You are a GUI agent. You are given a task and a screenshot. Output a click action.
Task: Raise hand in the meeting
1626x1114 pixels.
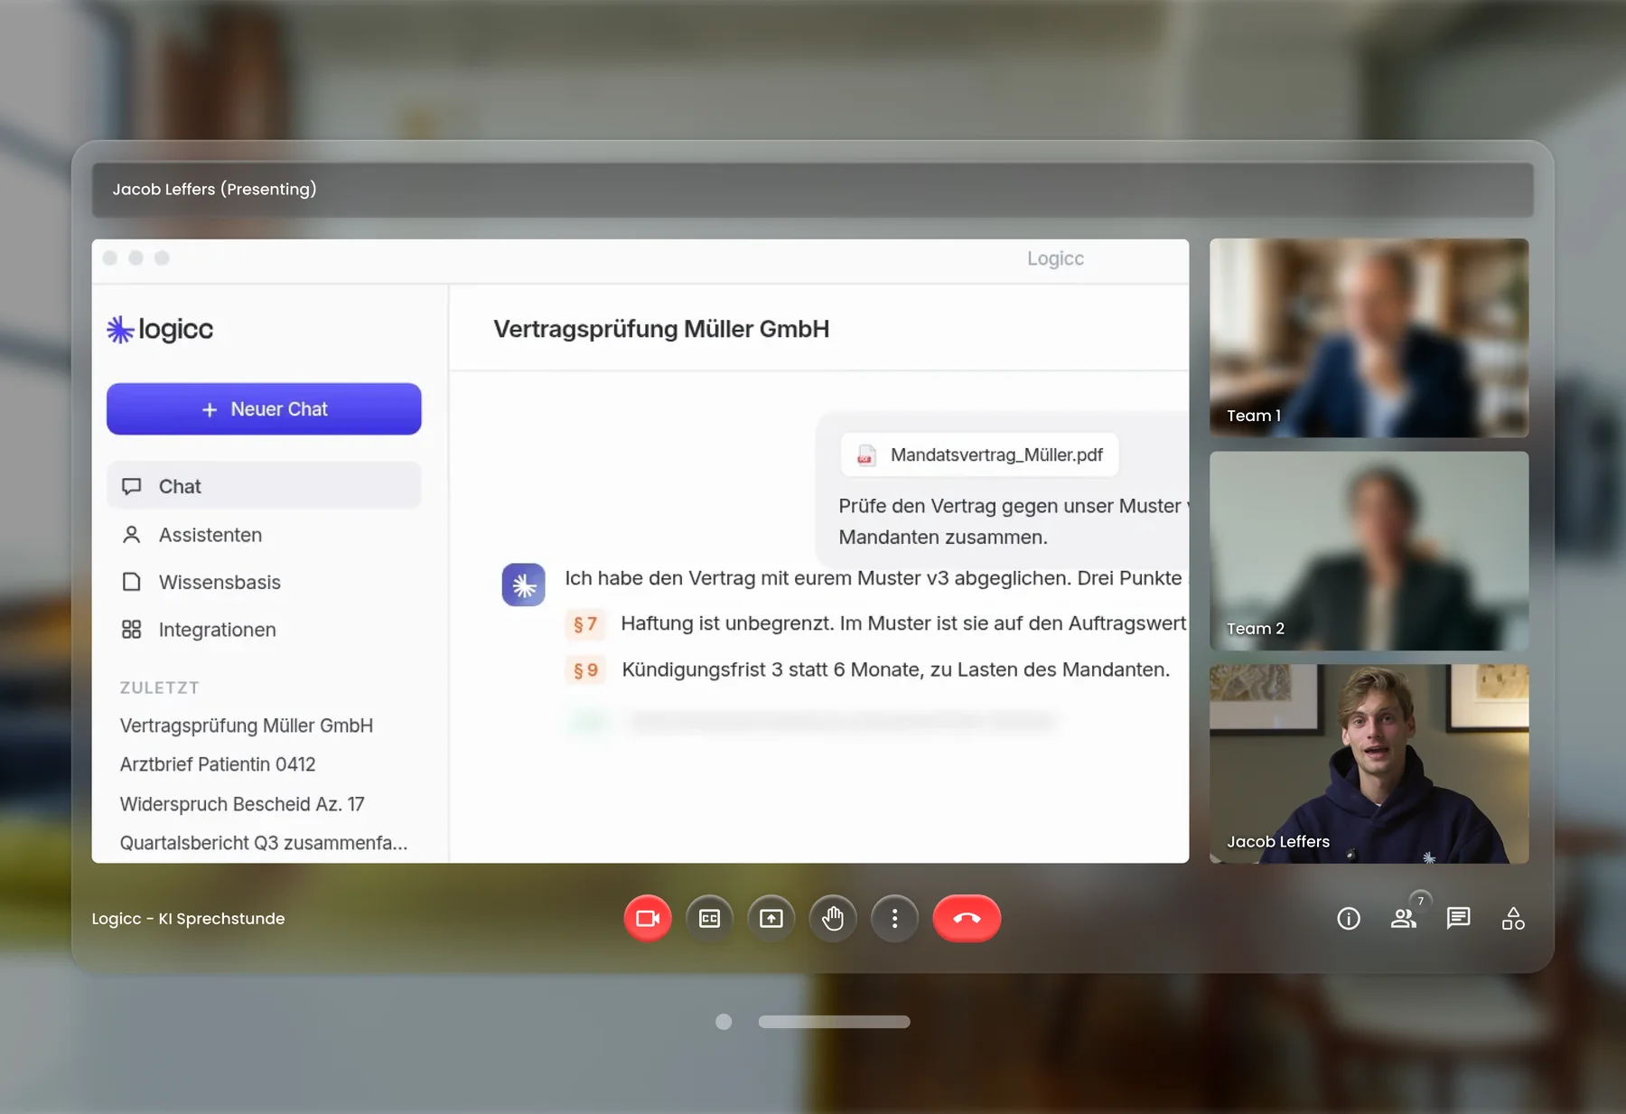[833, 918]
